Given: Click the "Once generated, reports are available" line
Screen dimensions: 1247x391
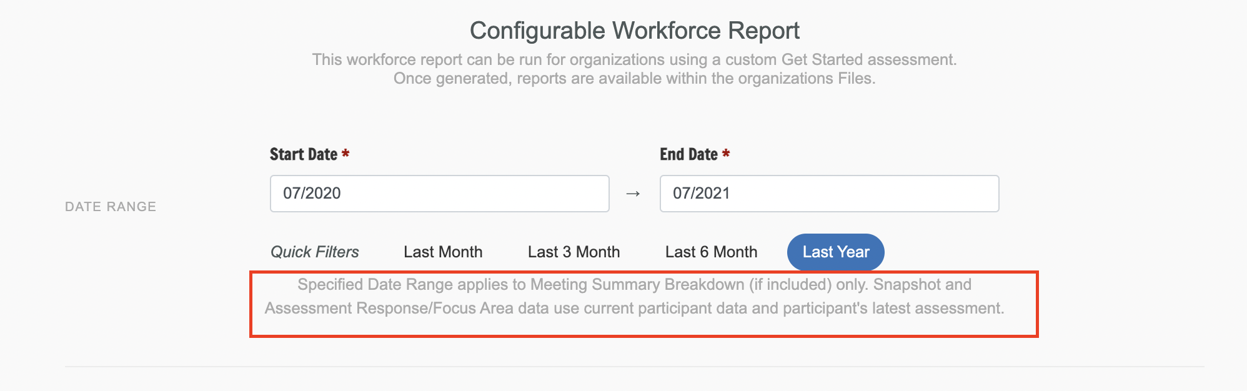Looking at the screenshot, I should (634, 79).
